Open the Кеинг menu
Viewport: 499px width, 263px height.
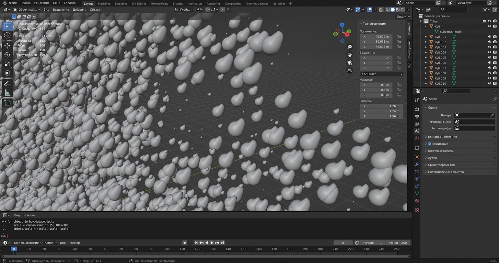coord(51,243)
